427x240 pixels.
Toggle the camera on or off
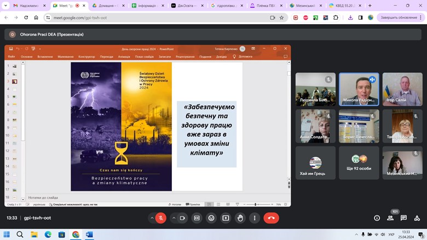(182, 218)
